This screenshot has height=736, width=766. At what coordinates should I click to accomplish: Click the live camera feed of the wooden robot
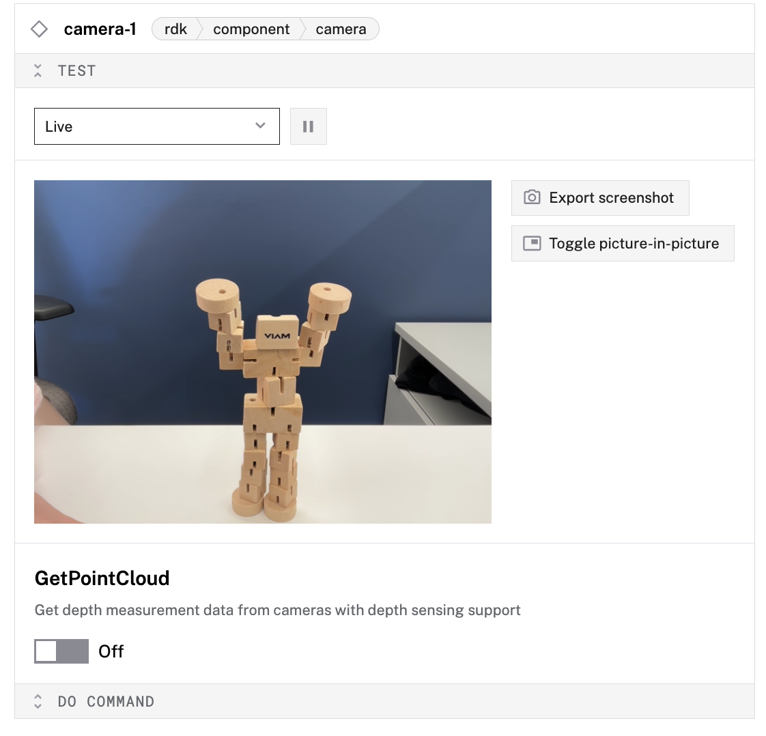pyautogui.click(x=262, y=352)
